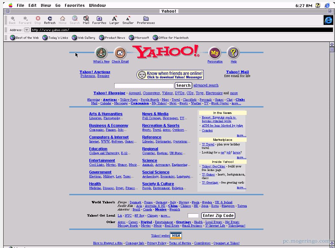The image size is (335, 248).
Task: Open the Favorites toolbar icon
Action: coord(99,20)
